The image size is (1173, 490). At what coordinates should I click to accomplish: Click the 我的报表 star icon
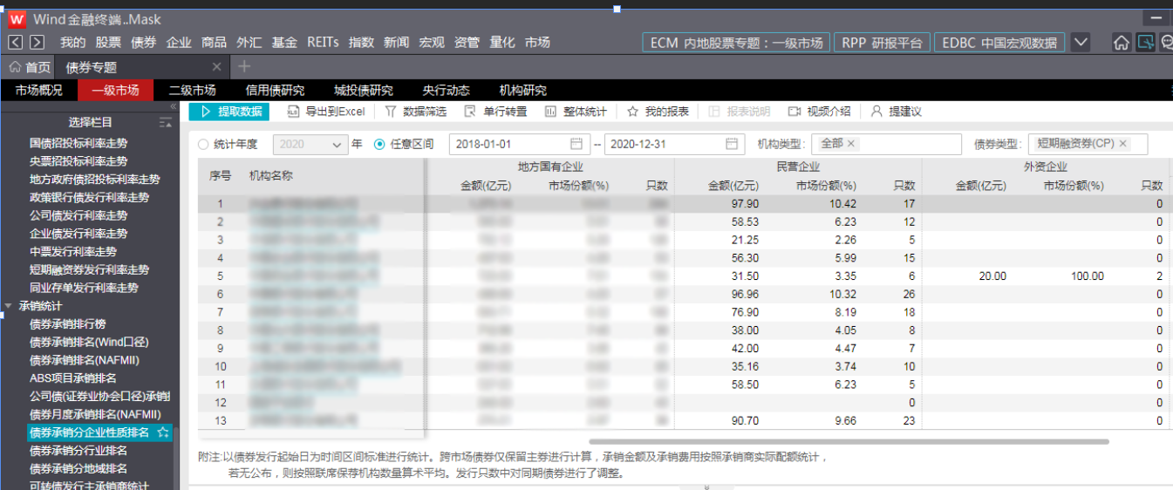click(633, 112)
